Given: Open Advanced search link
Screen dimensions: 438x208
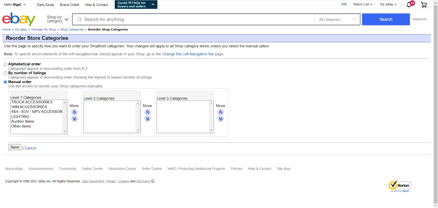Looking at the screenshot, I should (x=420, y=19).
